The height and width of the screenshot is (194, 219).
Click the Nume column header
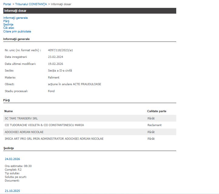coord(8,111)
